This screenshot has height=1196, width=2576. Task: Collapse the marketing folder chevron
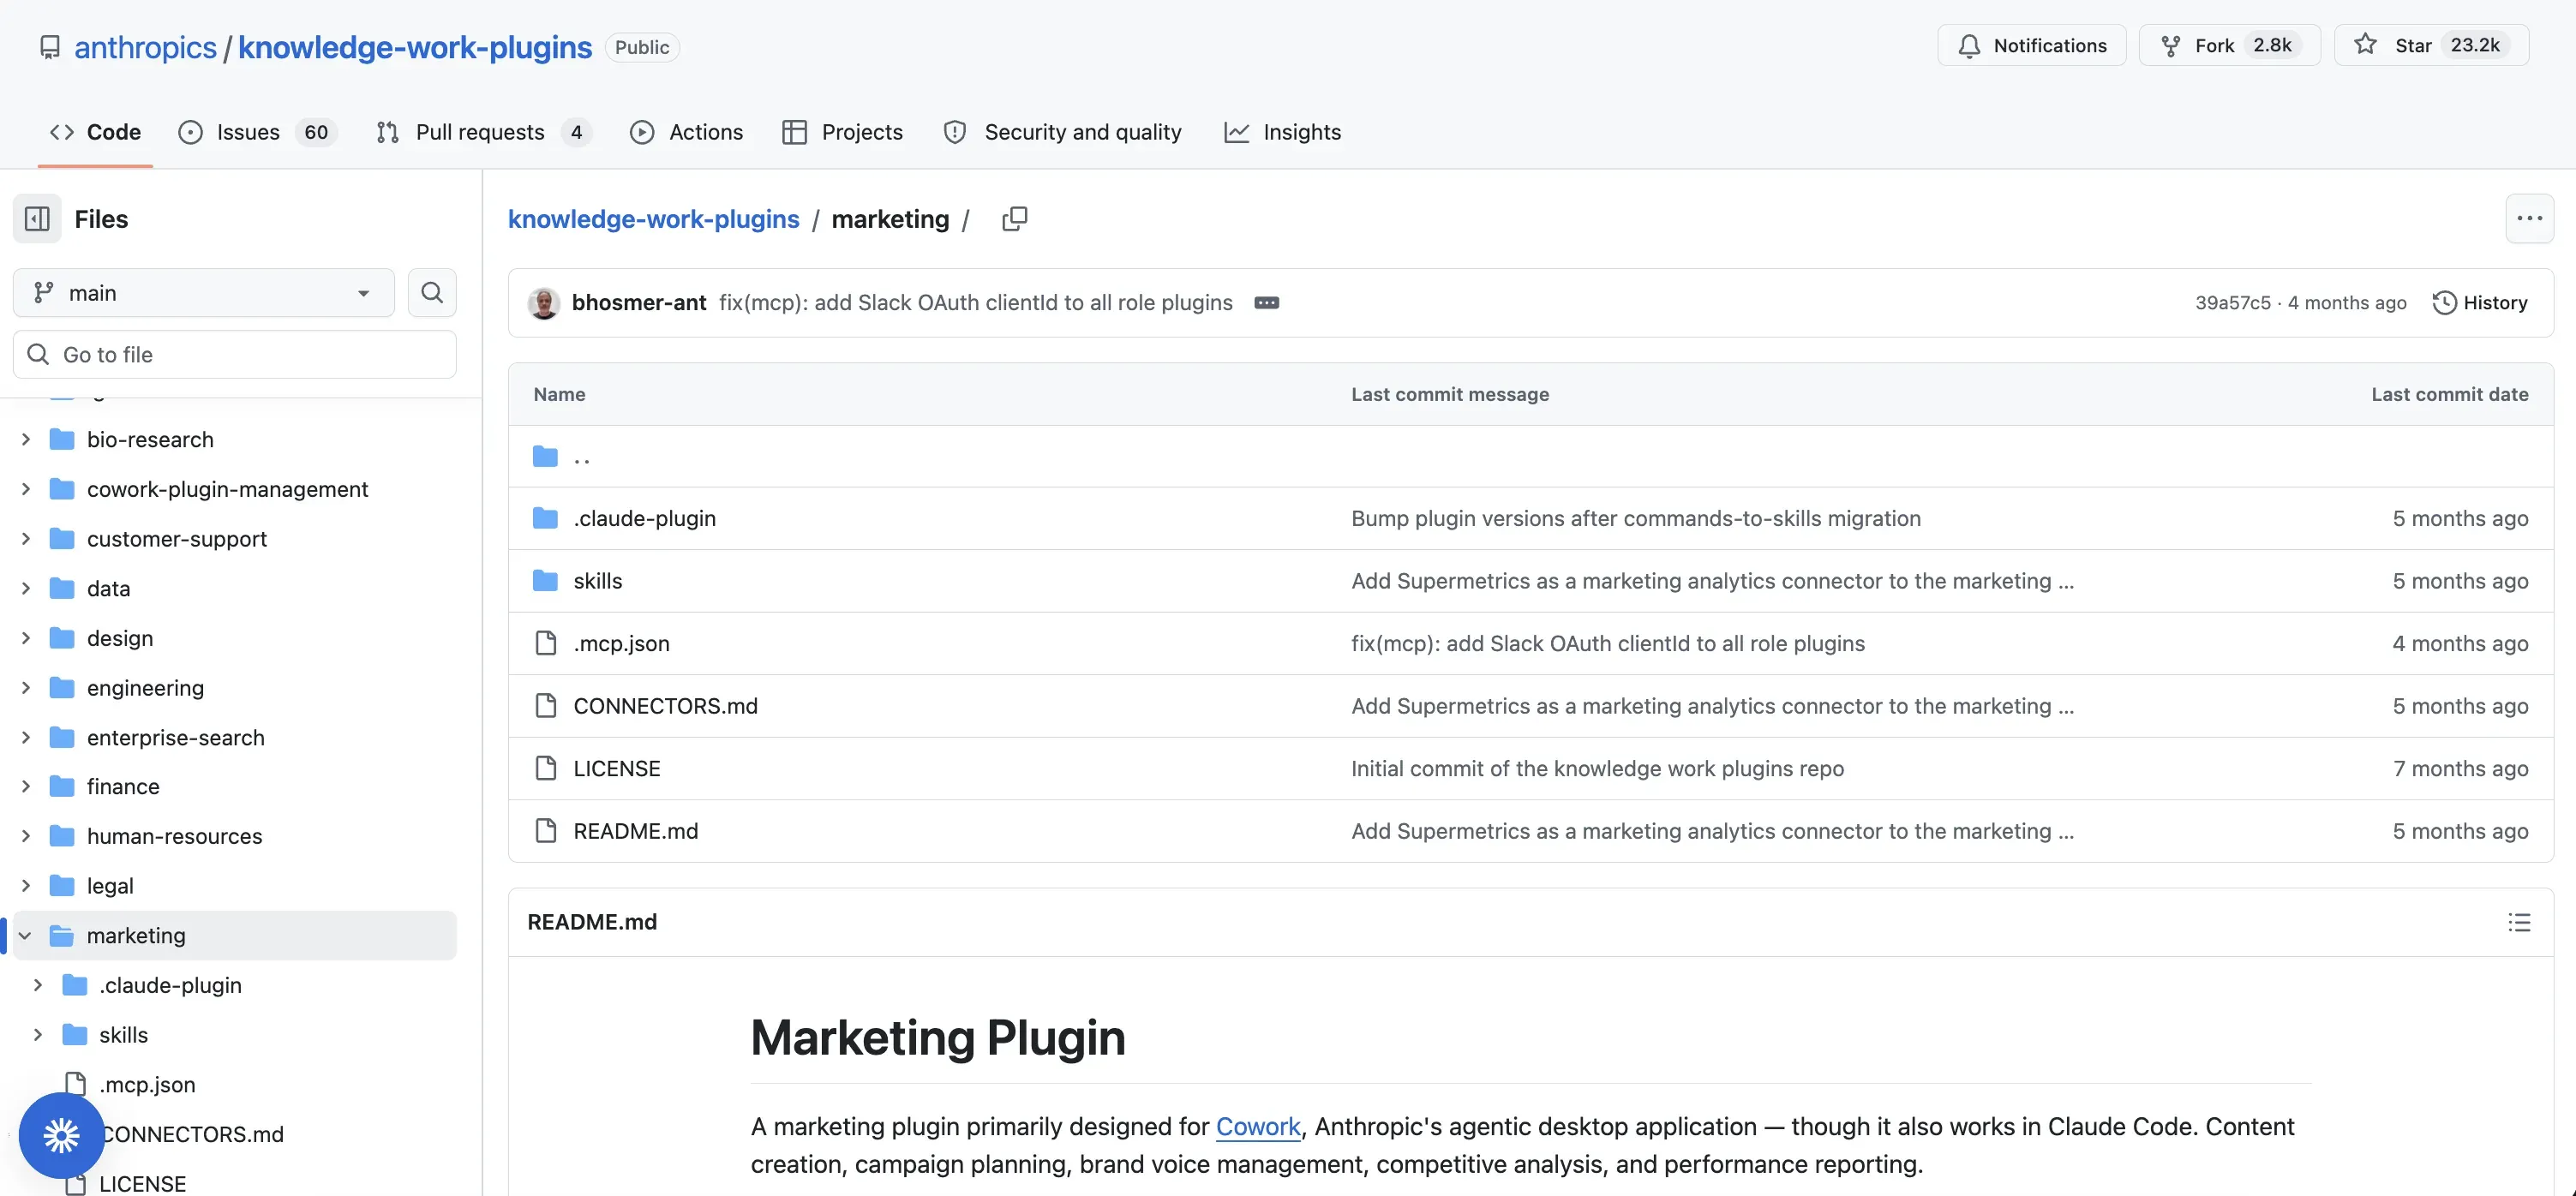pyautogui.click(x=26, y=935)
